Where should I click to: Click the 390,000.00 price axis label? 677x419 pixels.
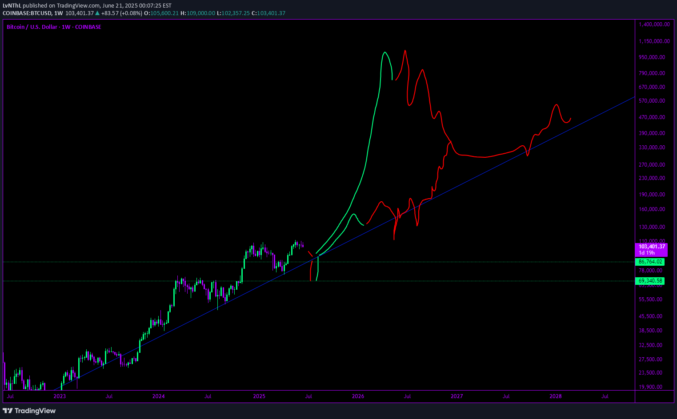(652, 133)
